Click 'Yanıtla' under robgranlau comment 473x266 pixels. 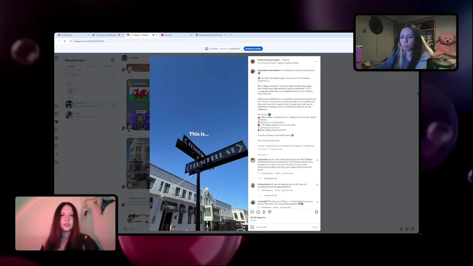(x=278, y=173)
